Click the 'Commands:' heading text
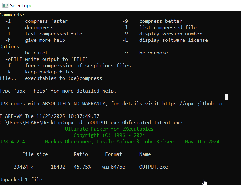 [12, 15]
